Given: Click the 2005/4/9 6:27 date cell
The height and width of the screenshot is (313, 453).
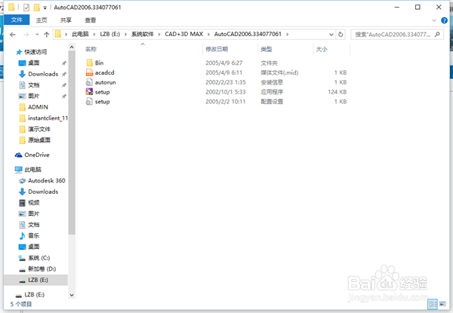Looking at the screenshot, I should click(224, 63).
